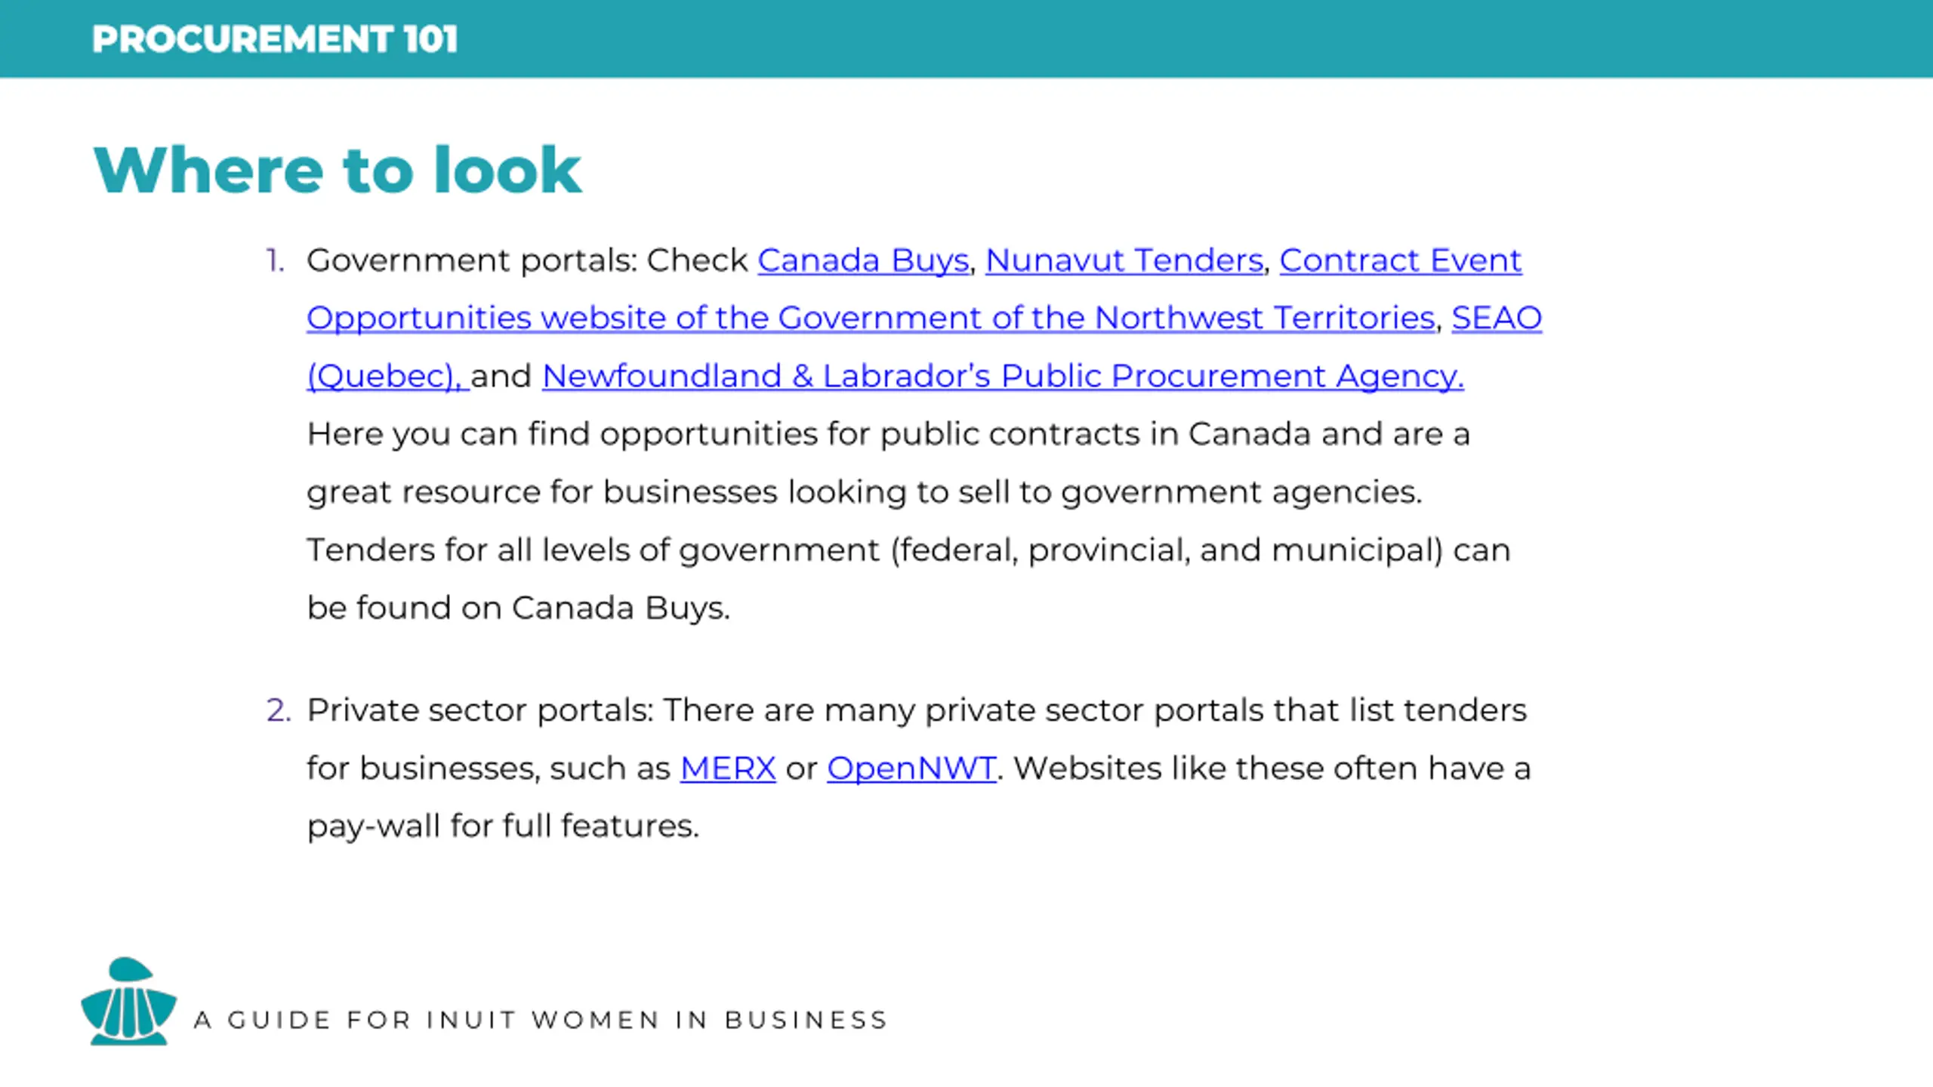
Task: Click list number 2 marker
Action: coord(278,710)
